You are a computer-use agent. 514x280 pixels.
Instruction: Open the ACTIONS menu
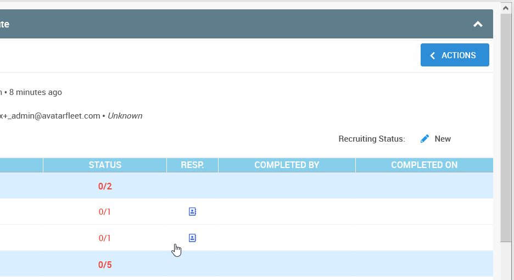455,55
